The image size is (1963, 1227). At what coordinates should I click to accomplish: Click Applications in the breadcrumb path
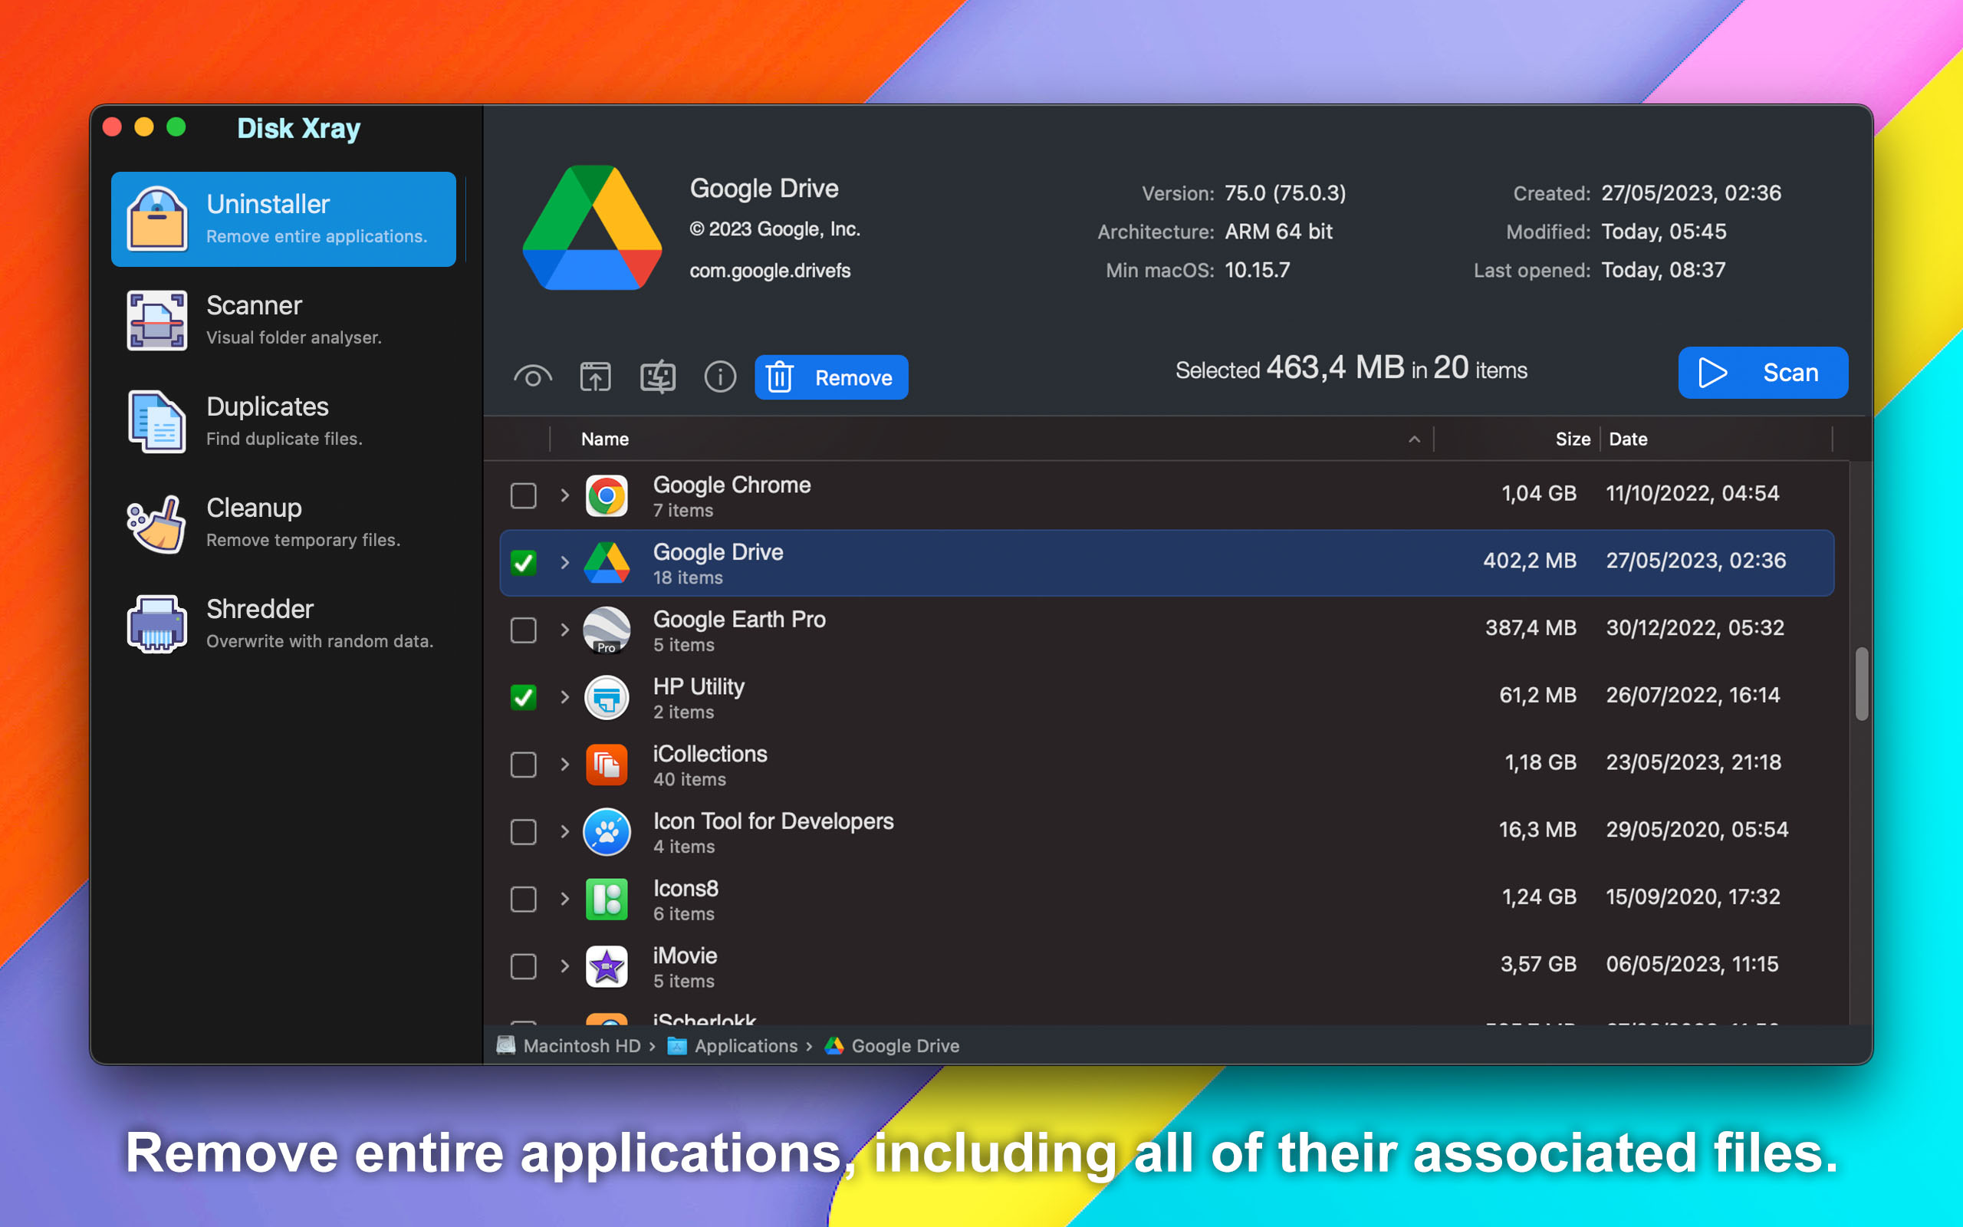(x=745, y=1046)
